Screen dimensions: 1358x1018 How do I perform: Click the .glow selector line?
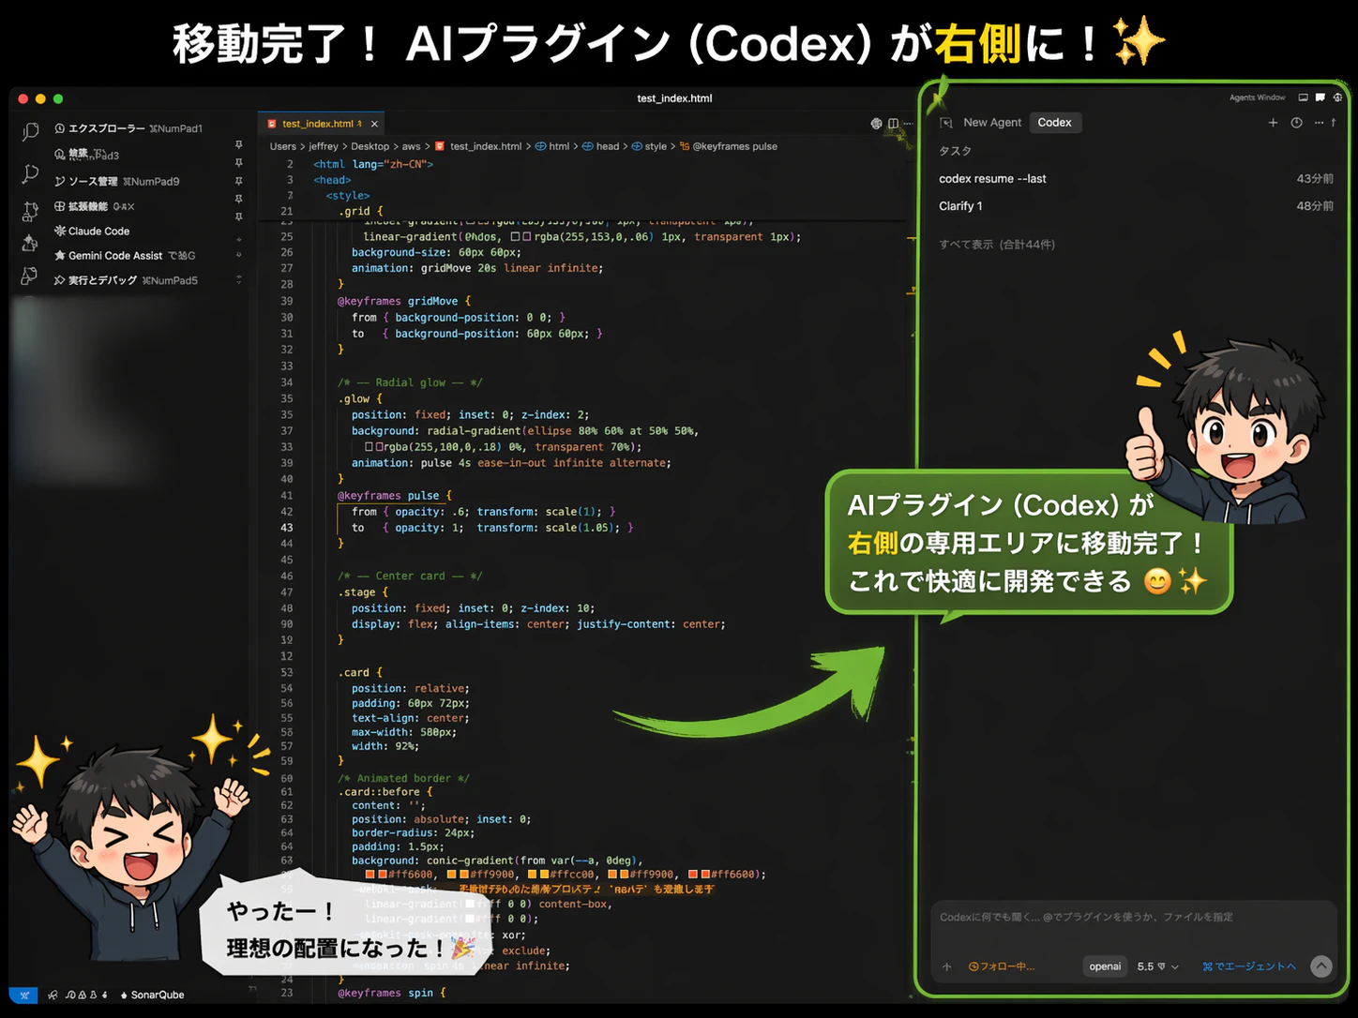359,398
